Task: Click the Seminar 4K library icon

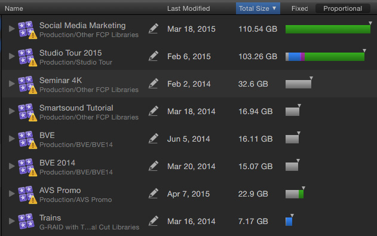Action: coord(27,84)
